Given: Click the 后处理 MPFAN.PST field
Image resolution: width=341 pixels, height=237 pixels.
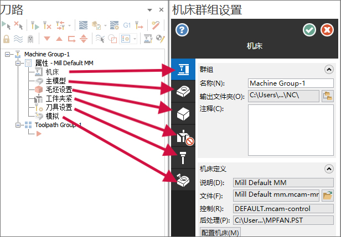Looking at the screenshot, I should 283,220.
